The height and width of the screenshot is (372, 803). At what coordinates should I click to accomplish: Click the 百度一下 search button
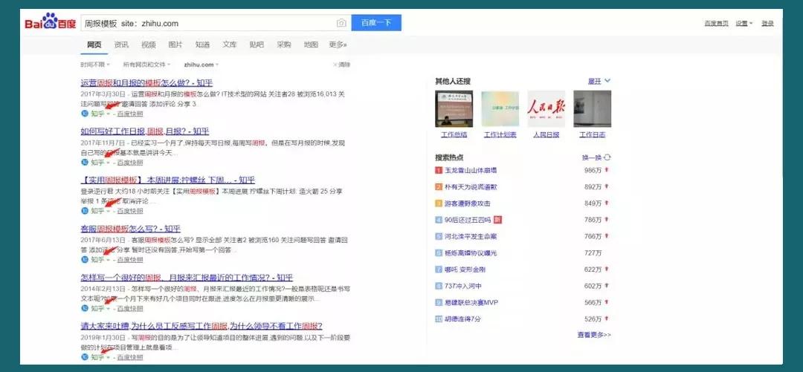376,23
